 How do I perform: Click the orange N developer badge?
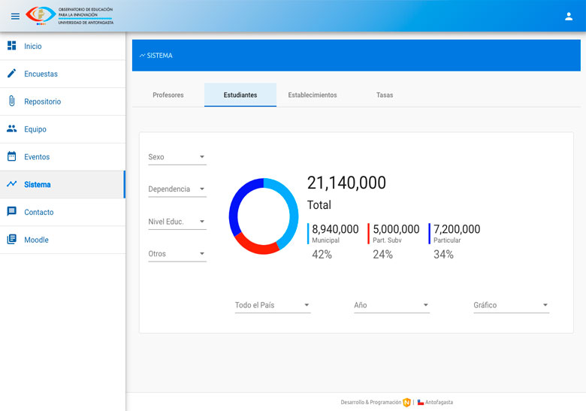(406, 403)
